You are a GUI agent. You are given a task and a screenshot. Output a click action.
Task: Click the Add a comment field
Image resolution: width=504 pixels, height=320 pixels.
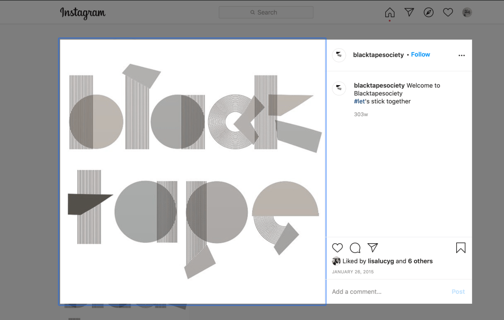[x=389, y=291]
